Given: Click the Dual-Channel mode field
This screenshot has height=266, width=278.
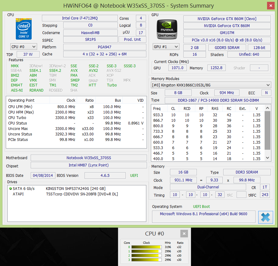Looking at the screenshot, I should click(208, 187).
